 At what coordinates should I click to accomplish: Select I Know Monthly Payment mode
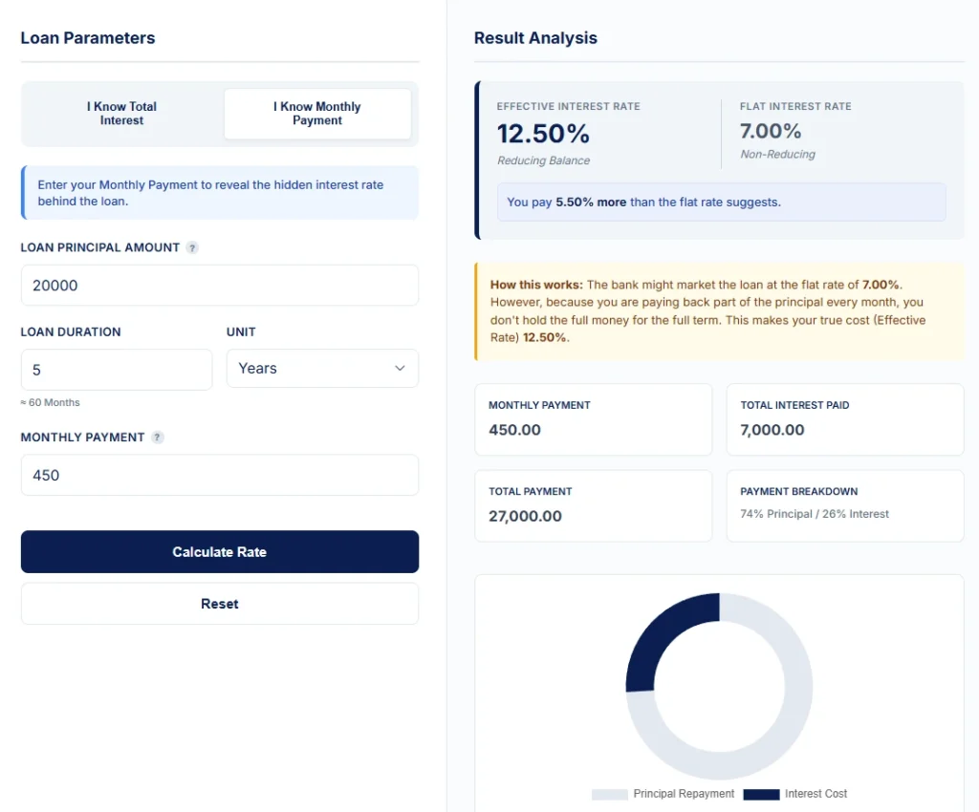pyautogui.click(x=317, y=113)
